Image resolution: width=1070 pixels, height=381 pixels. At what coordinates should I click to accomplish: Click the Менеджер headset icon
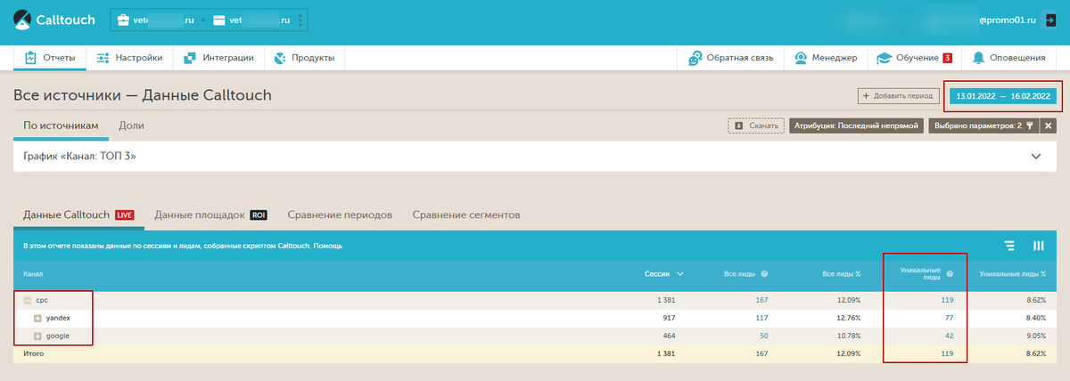[802, 58]
